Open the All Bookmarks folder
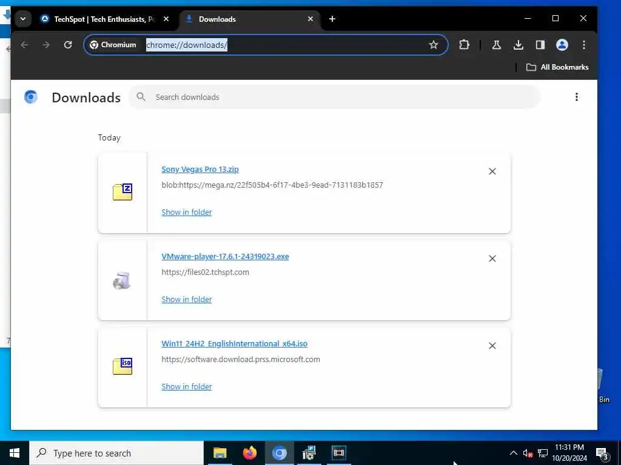This screenshot has height=465, width=621. pyautogui.click(x=557, y=67)
